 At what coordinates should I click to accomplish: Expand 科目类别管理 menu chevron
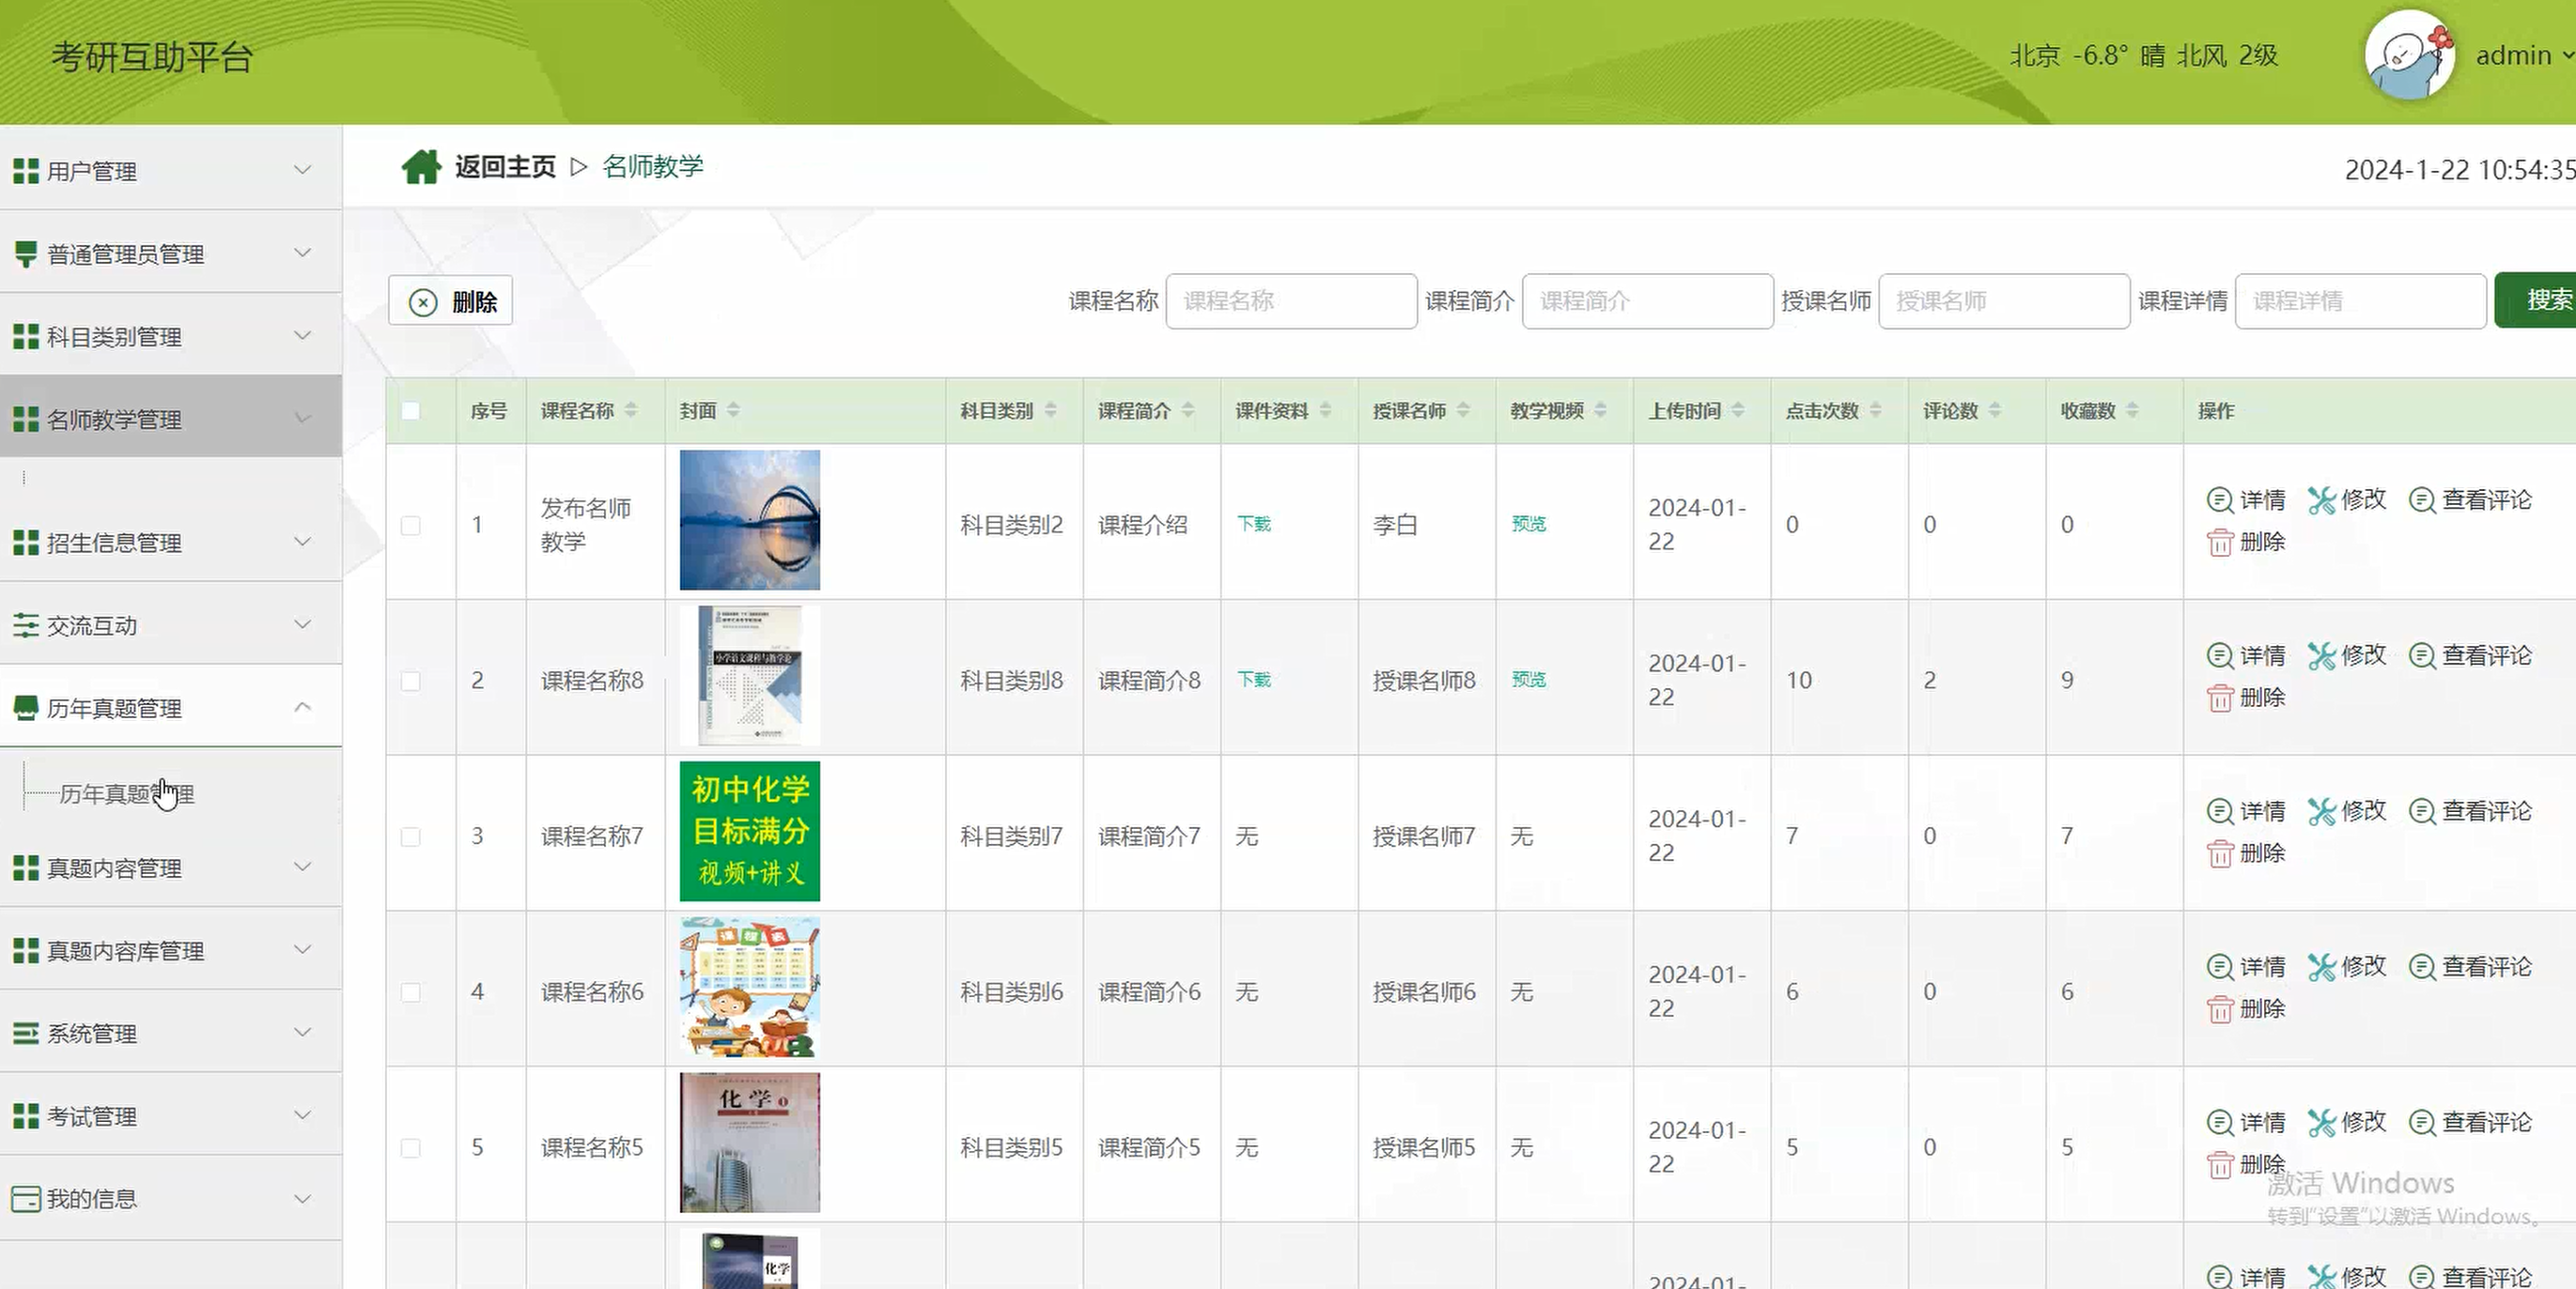(x=302, y=336)
